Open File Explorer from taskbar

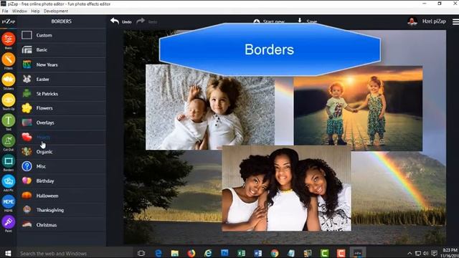(x=175, y=253)
